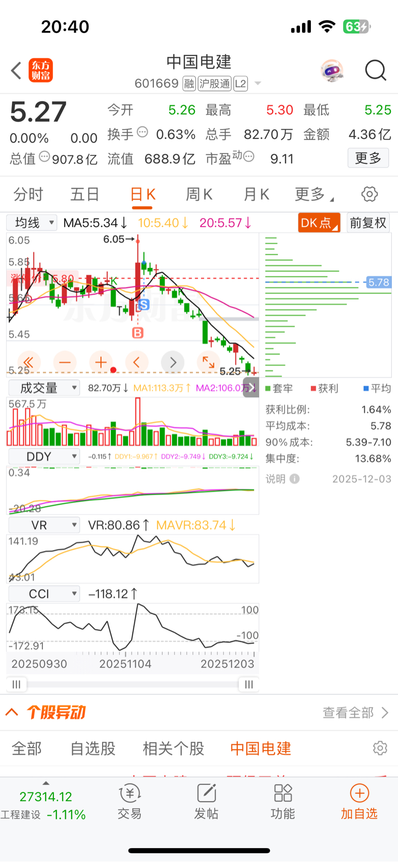Tap the 获利比例 1.64% value
The image size is (398, 862).
[376, 409]
